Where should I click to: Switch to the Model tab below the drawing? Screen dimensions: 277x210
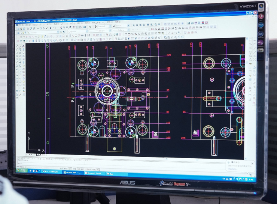click(x=38, y=154)
